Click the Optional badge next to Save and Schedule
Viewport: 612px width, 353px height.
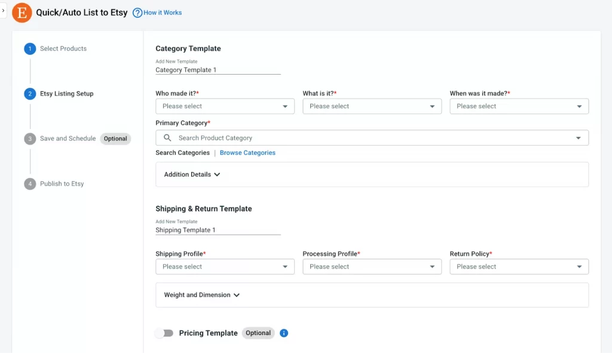click(x=115, y=139)
